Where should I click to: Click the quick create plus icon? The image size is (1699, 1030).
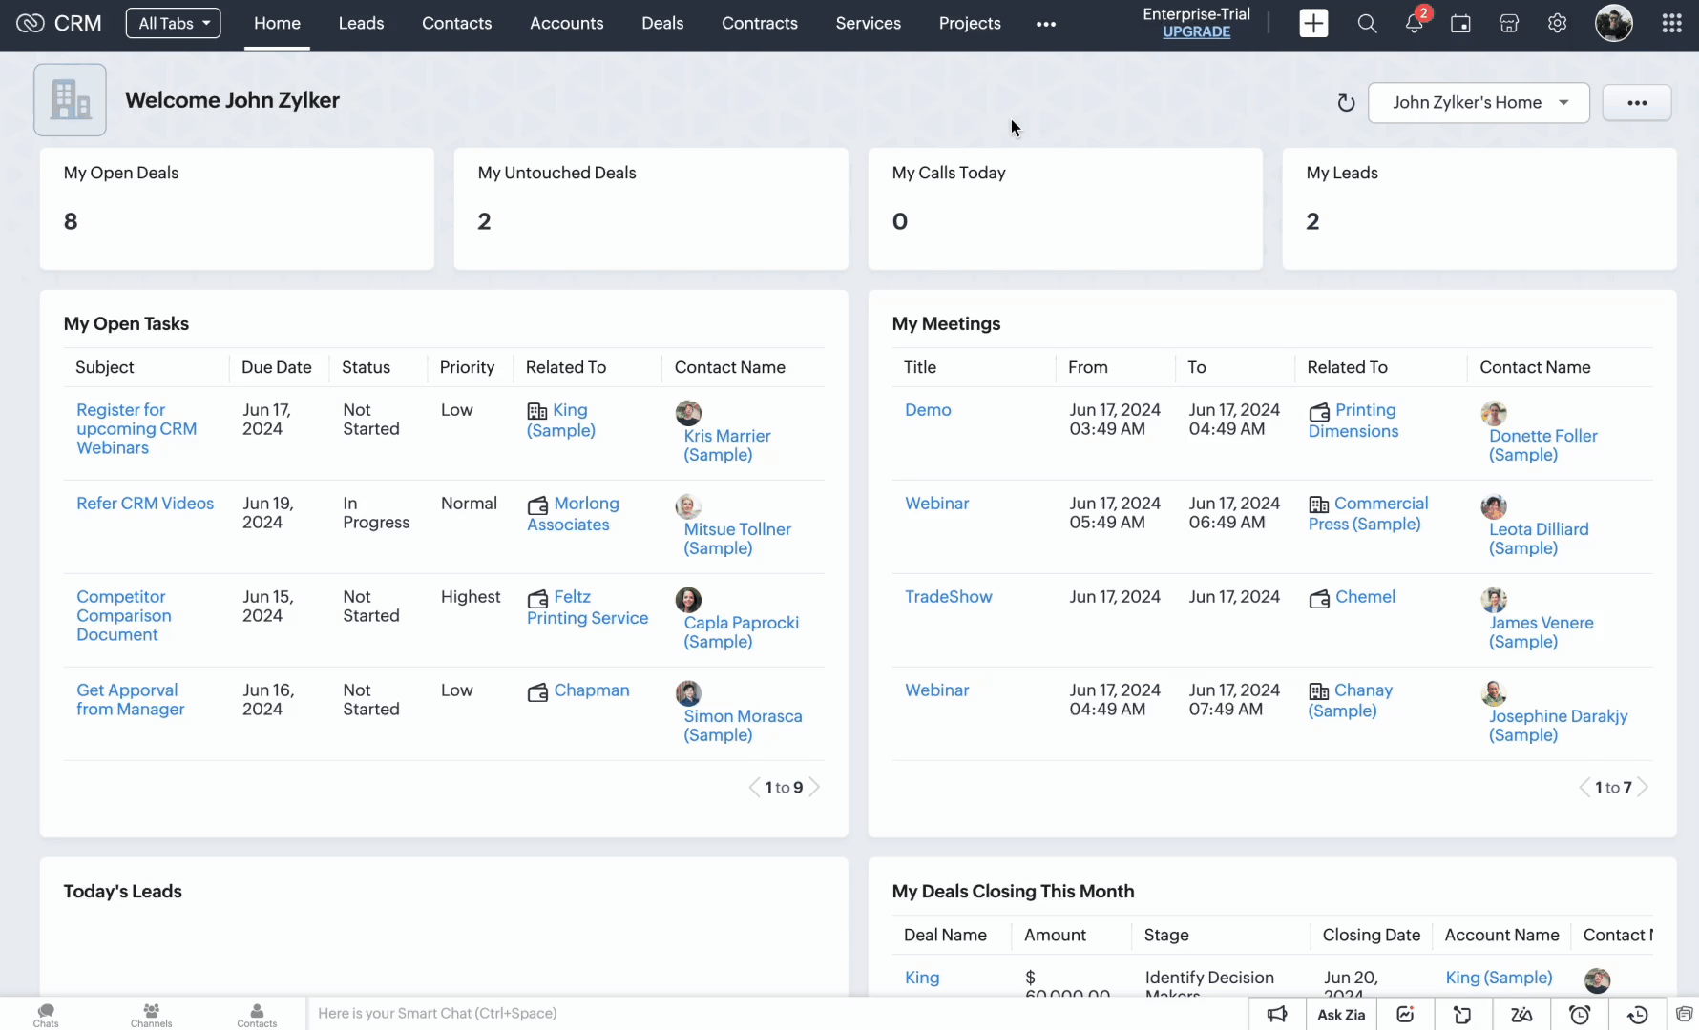[x=1313, y=24]
